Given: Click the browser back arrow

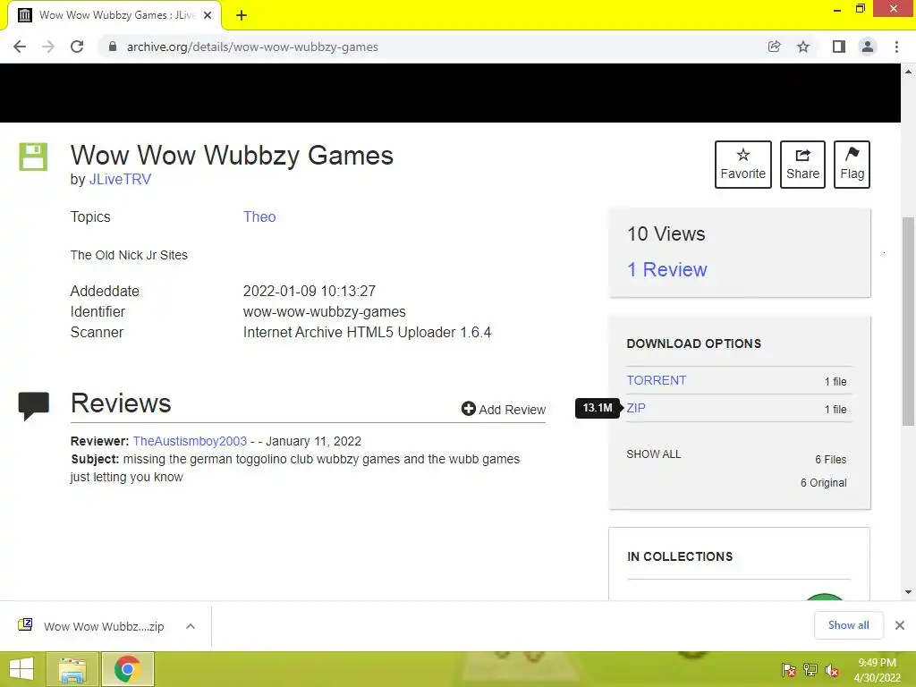Looking at the screenshot, I should 20,47.
